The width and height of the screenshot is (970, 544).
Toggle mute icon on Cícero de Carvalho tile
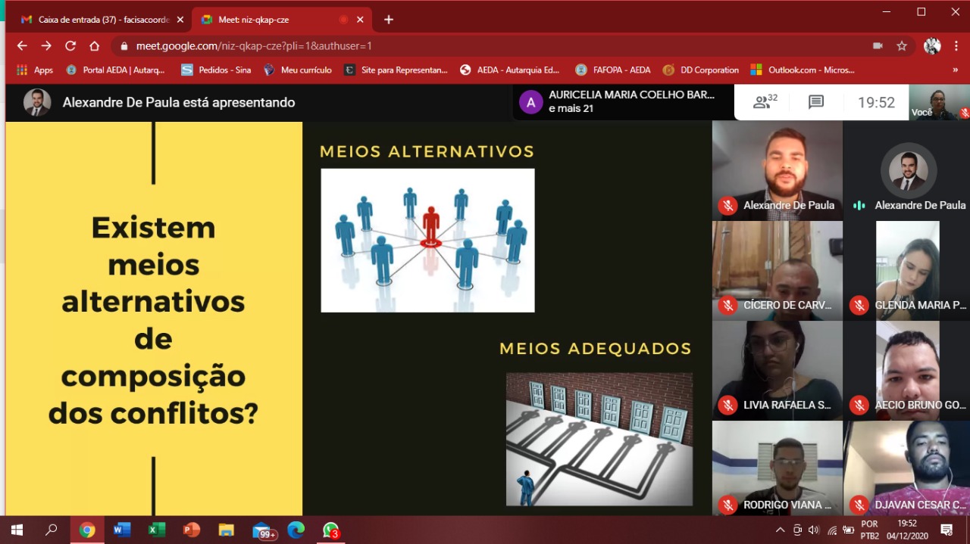click(x=727, y=306)
